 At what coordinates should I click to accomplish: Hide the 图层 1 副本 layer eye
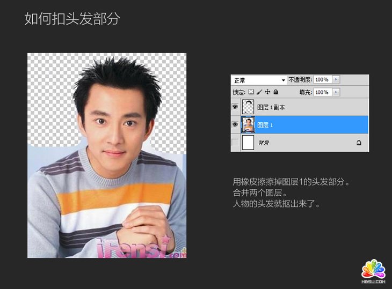(235, 107)
